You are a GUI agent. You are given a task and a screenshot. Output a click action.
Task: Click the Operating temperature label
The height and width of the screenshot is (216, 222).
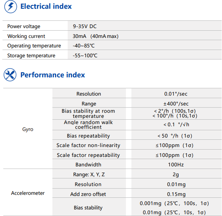tap(34, 46)
